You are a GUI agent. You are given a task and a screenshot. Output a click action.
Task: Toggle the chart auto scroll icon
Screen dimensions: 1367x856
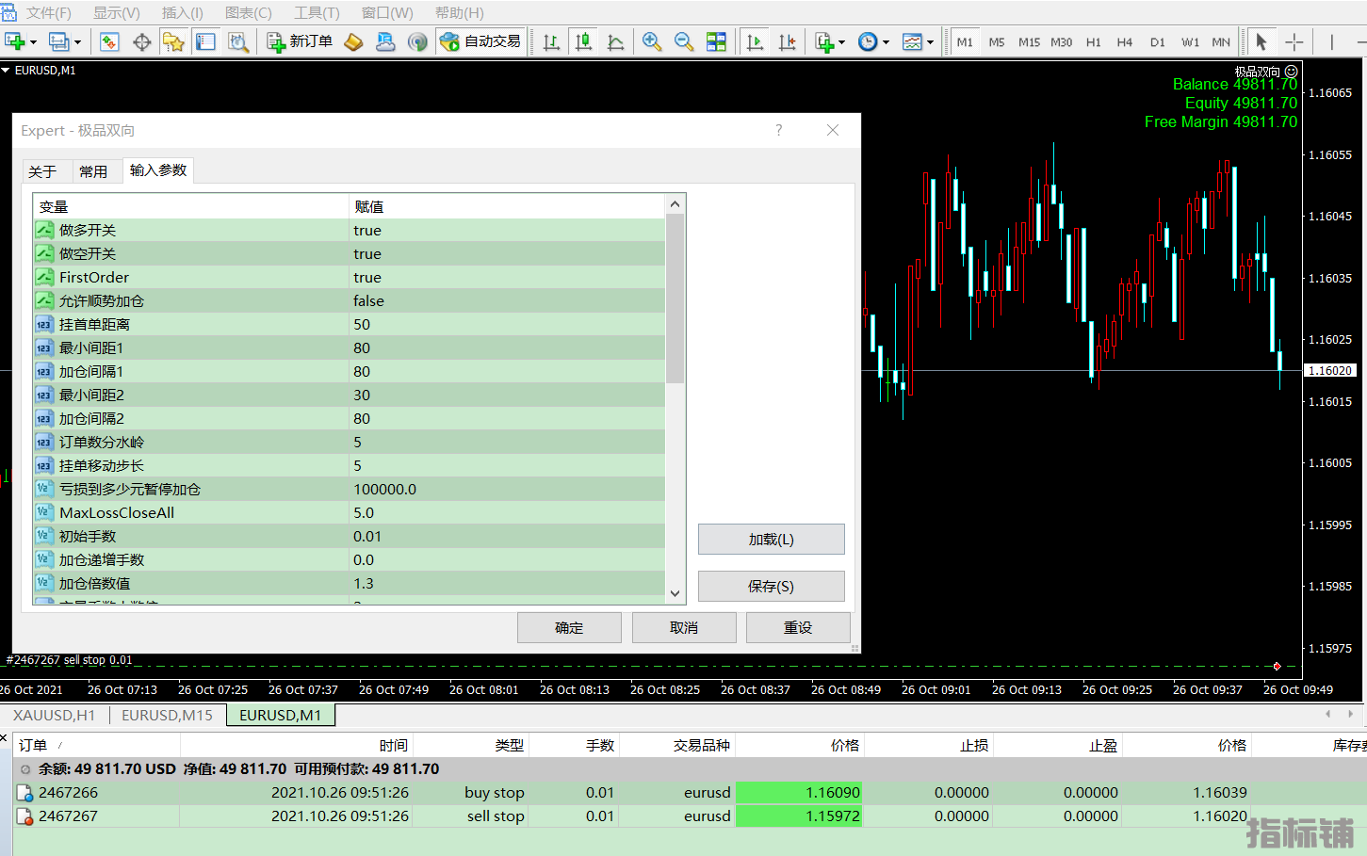pyautogui.click(x=755, y=41)
